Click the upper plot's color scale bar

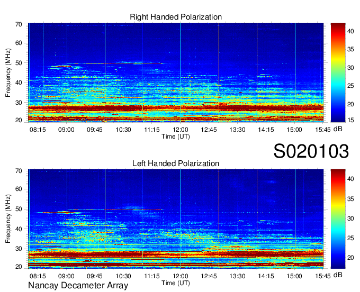[x=338, y=72]
